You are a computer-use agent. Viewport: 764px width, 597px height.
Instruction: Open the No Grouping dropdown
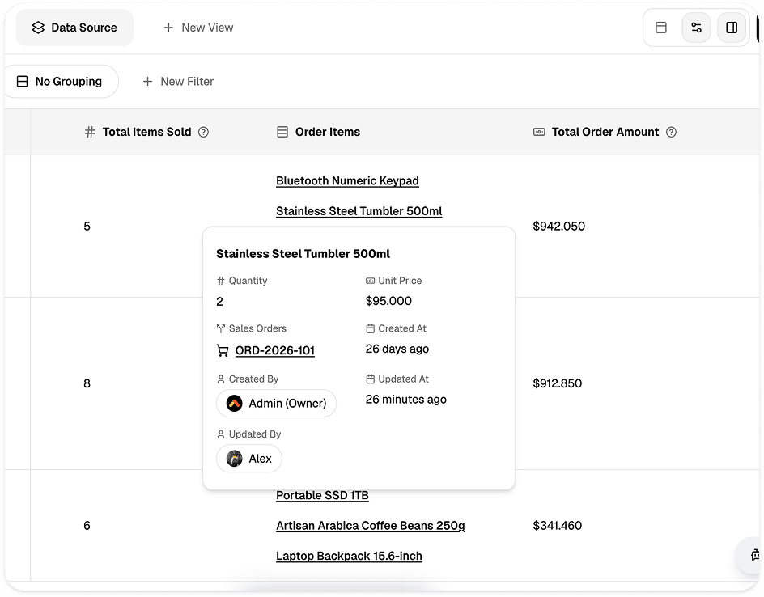[60, 82]
